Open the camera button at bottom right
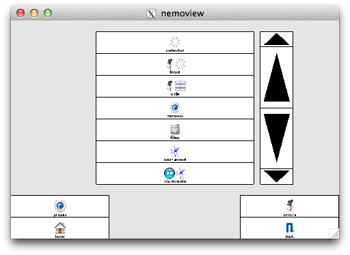 (x=289, y=206)
